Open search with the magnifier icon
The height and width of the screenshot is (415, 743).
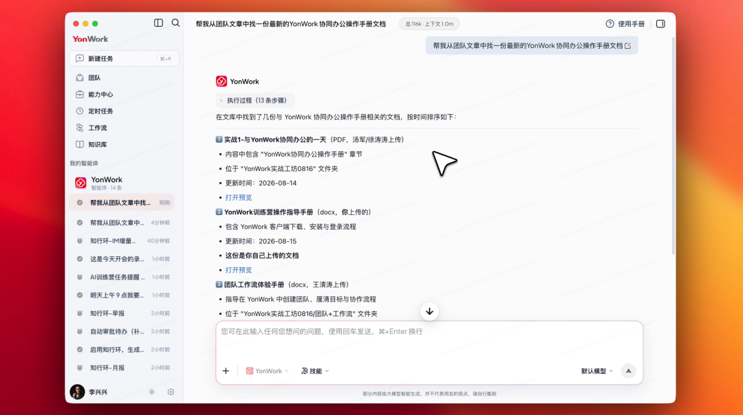(x=175, y=23)
